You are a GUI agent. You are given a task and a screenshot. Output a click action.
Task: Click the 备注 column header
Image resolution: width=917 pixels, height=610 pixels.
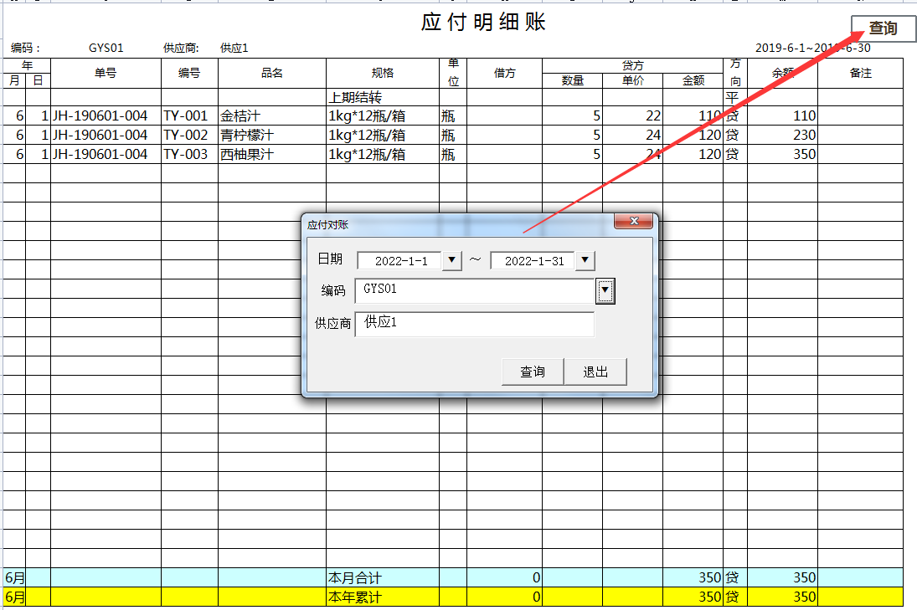pyautogui.click(x=862, y=73)
